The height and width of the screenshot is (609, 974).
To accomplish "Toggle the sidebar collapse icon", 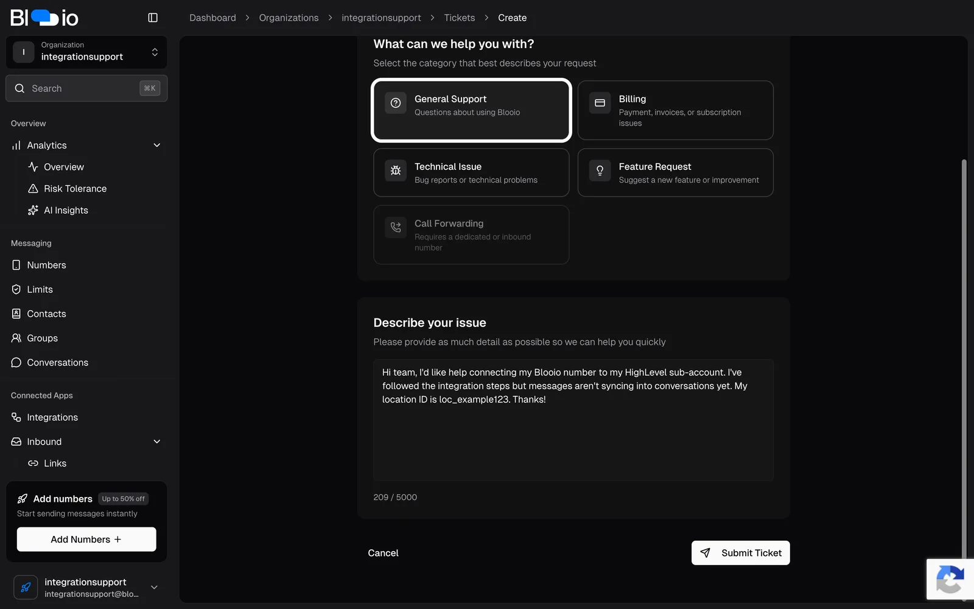I will pos(153,18).
